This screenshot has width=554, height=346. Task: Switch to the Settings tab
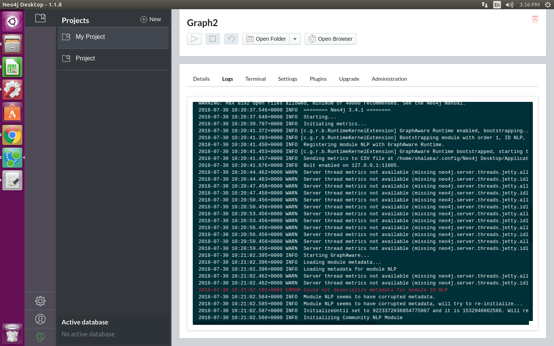[x=287, y=79]
